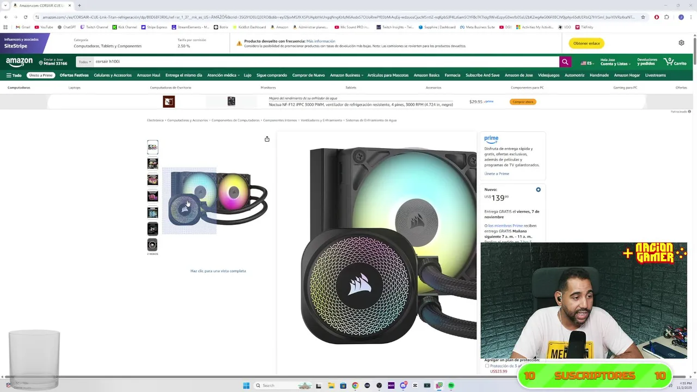Click the Noctua NF-F12 fan ad thumbnail
697x392 pixels.
pos(231,101)
